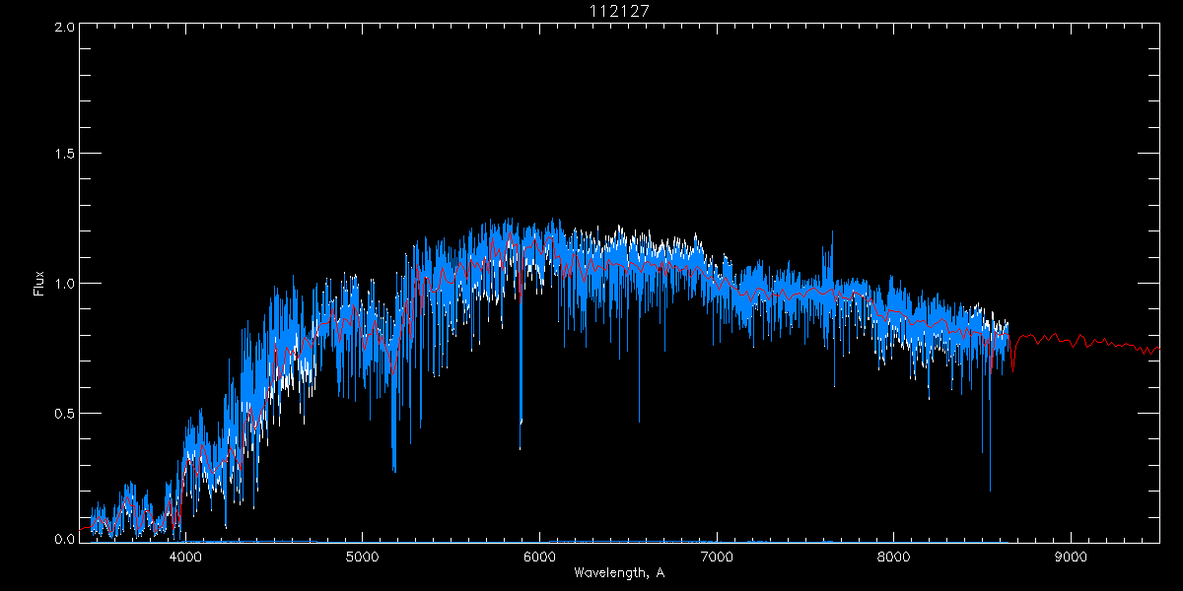Click the plot title 112127
Screen dimensions: 1183x591
[619, 10]
